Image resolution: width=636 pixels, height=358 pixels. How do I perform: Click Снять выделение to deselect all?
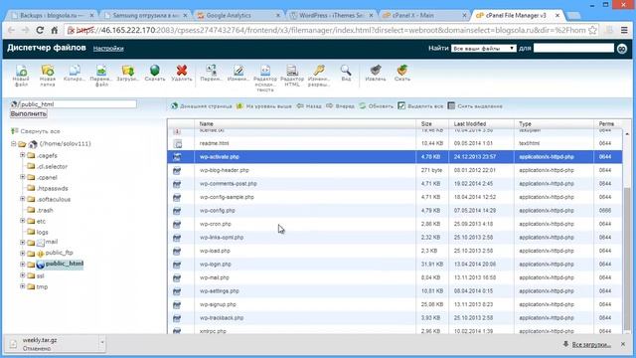(x=475, y=106)
